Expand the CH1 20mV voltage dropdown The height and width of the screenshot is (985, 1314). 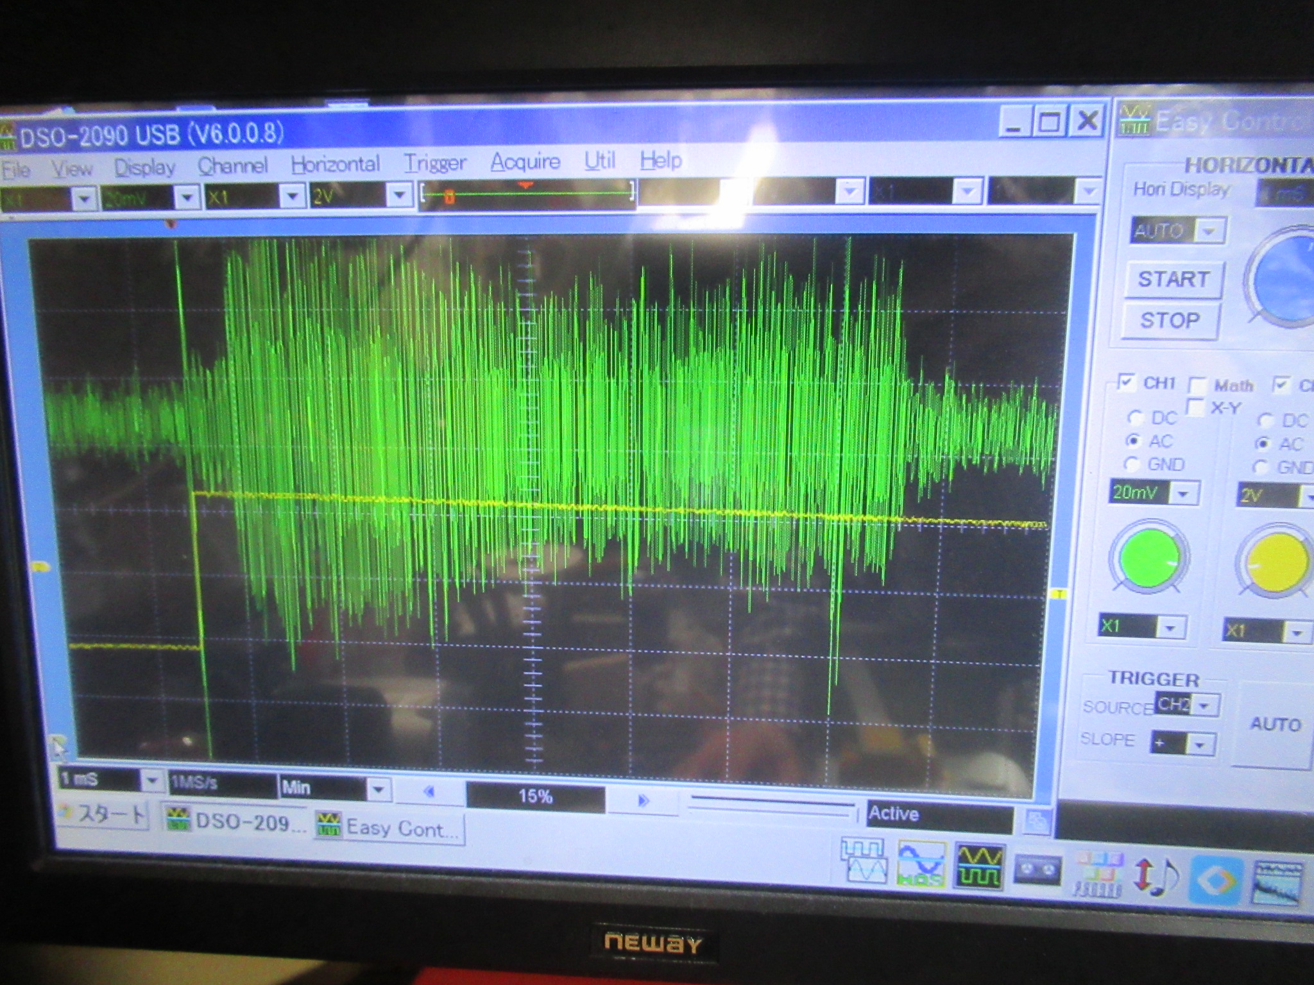point(1184,493)
